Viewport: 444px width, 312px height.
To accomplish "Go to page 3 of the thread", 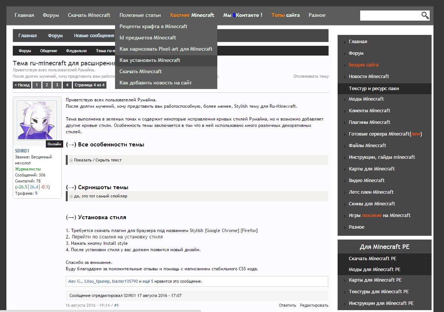I will pos(57,85).
